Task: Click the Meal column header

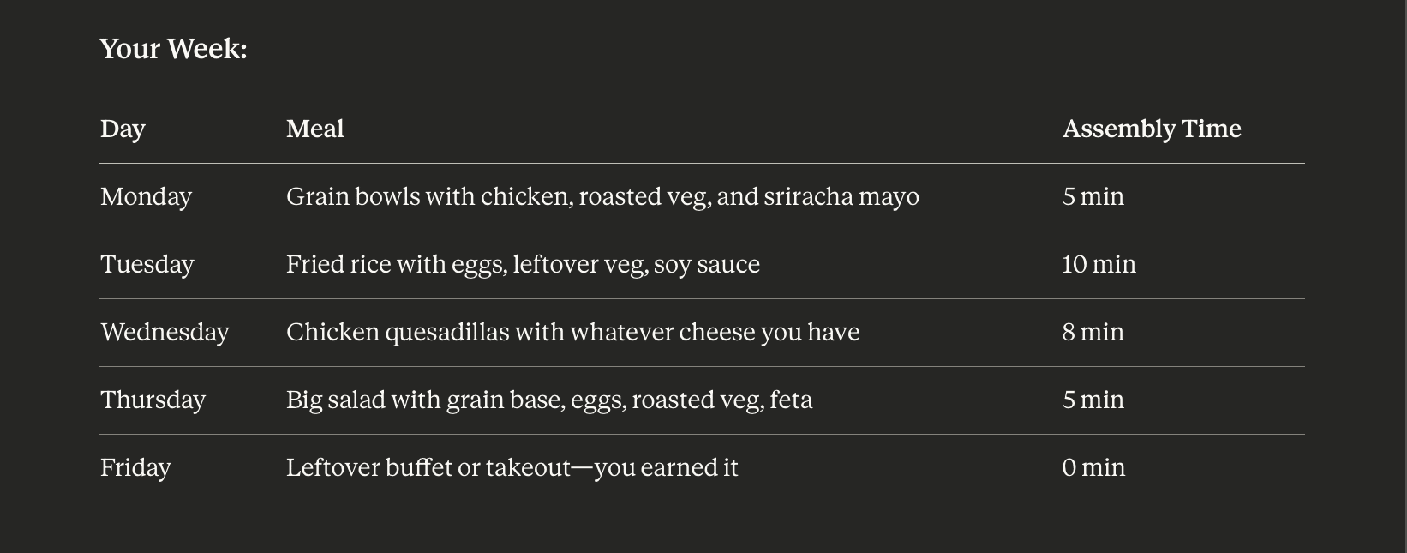Action: (x=314, y=129)
